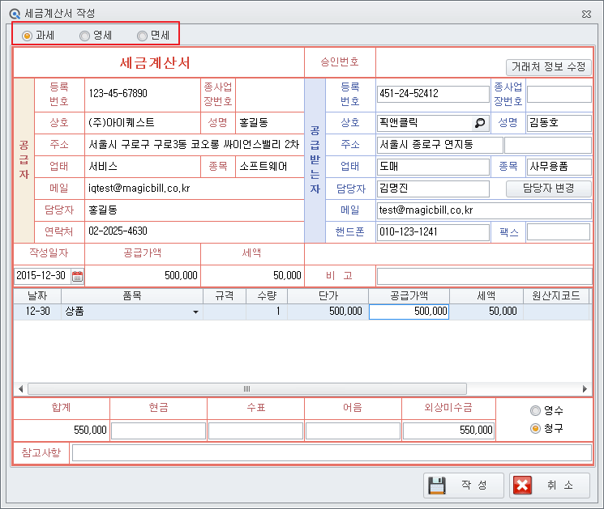Screen dimensions: 604x509
Task: Click the quantity cell showing 1
Action: click(x=267, y=312)
